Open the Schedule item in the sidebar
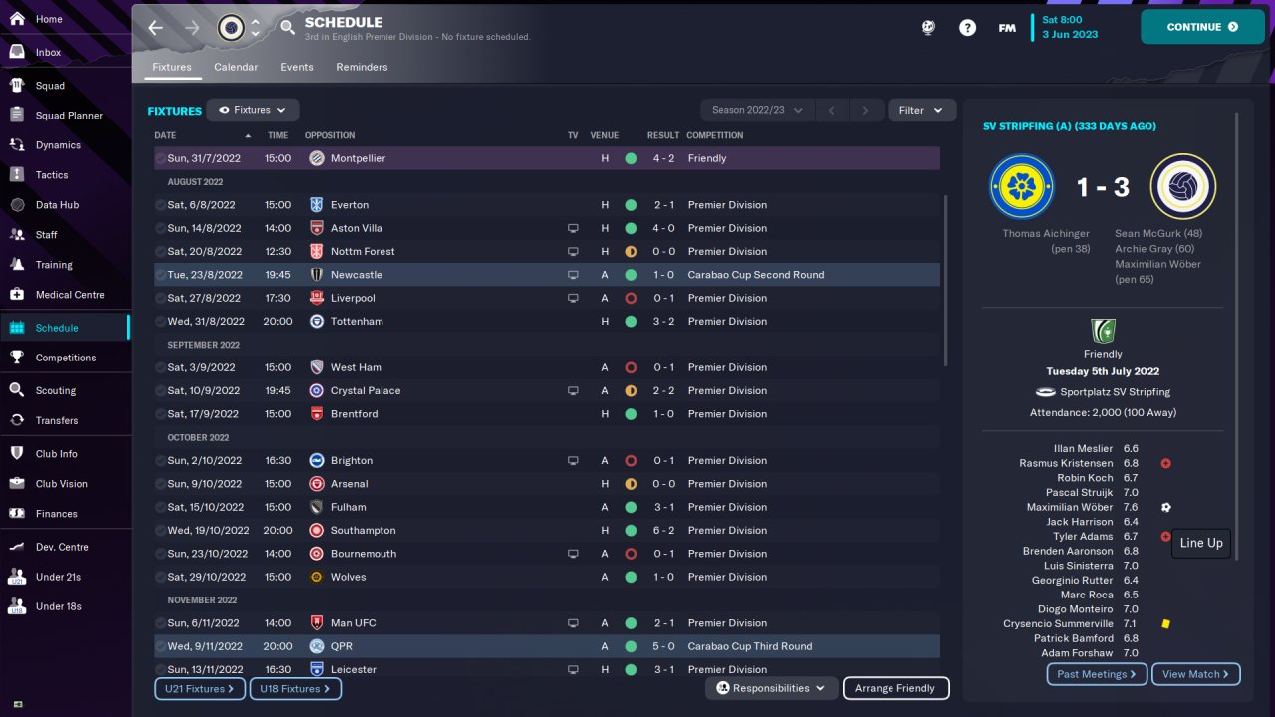Viewport: 1275px width, 717px height. (x=65, y=328)
